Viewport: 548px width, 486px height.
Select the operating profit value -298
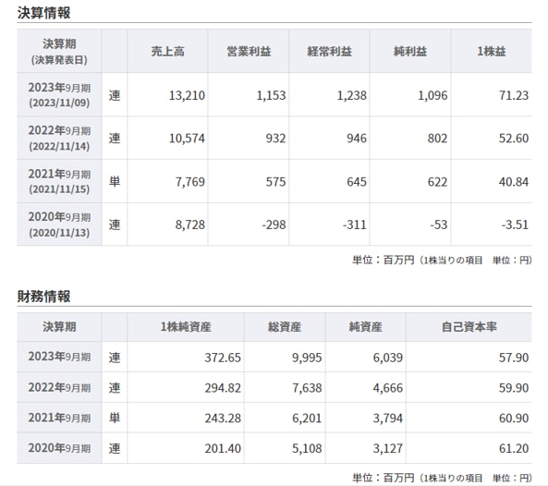tap(274, 225)
